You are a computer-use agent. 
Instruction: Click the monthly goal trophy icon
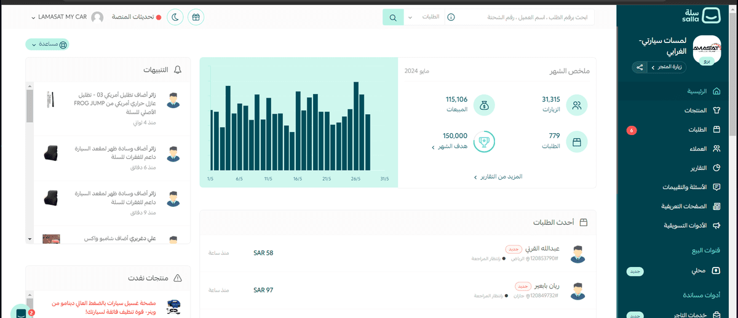pyautogui.click(x=484, y=141)
